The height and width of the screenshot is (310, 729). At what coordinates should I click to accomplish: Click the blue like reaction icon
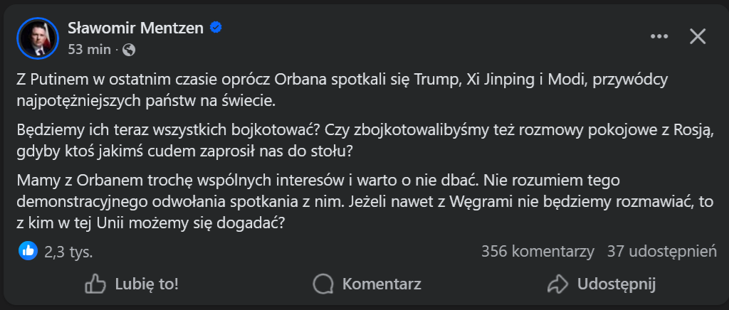click(28, 250)
